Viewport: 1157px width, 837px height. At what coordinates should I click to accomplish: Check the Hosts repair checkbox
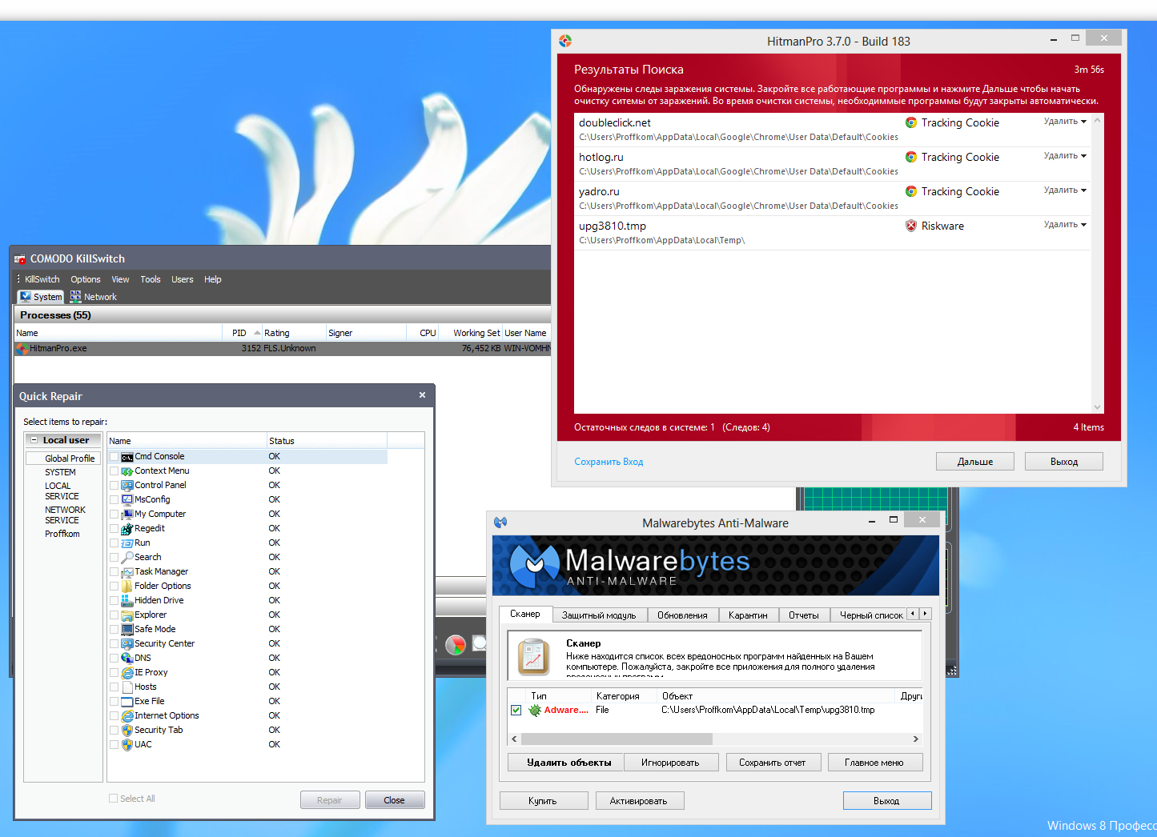pos(114,687)
